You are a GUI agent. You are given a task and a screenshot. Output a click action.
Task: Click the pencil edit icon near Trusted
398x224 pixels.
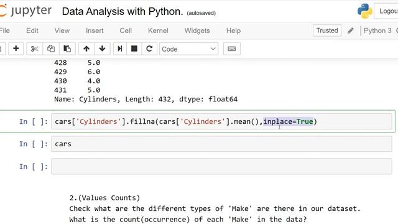click(x=351, y=30)
